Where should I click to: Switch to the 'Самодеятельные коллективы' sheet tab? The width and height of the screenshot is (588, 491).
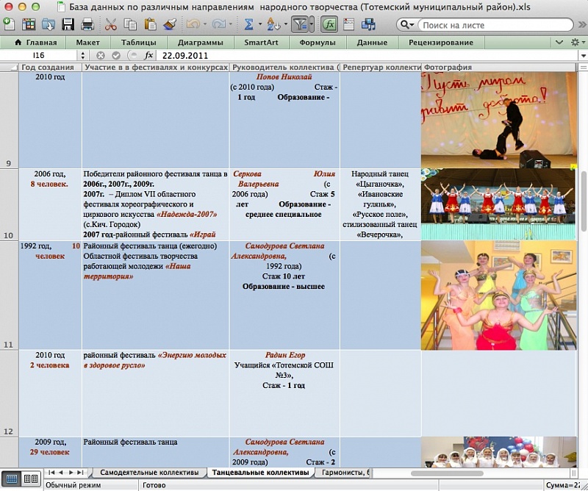click(149, 472)
